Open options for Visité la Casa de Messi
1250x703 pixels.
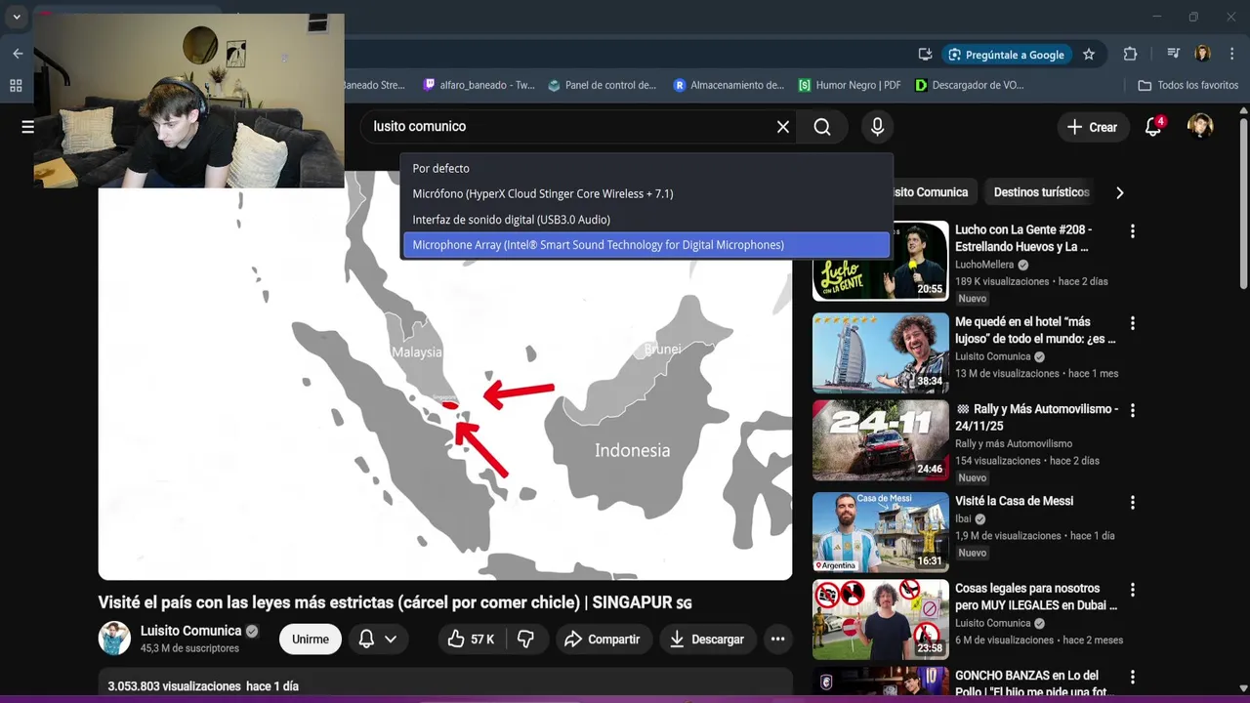pyautogui.click(x=1133, y=503)
